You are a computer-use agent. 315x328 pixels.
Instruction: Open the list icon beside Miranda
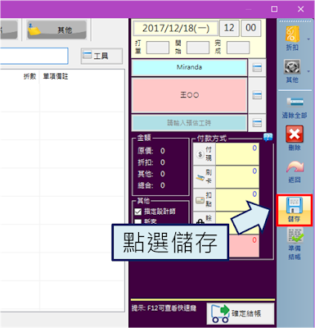tap(257, 67)
